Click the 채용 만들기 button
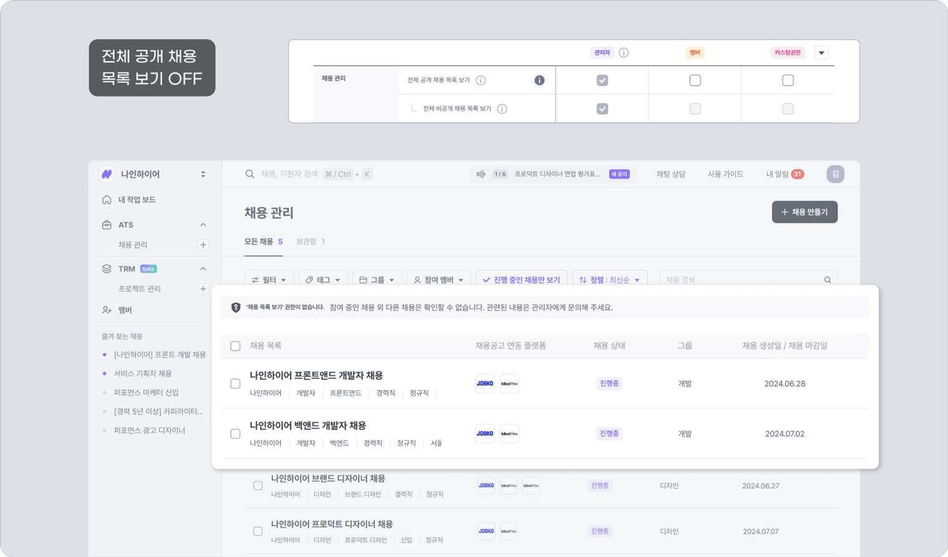 click(x=805, y=212)
